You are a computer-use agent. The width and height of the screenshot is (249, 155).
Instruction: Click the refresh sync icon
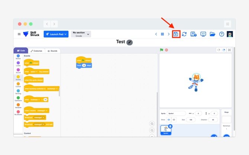184,34
